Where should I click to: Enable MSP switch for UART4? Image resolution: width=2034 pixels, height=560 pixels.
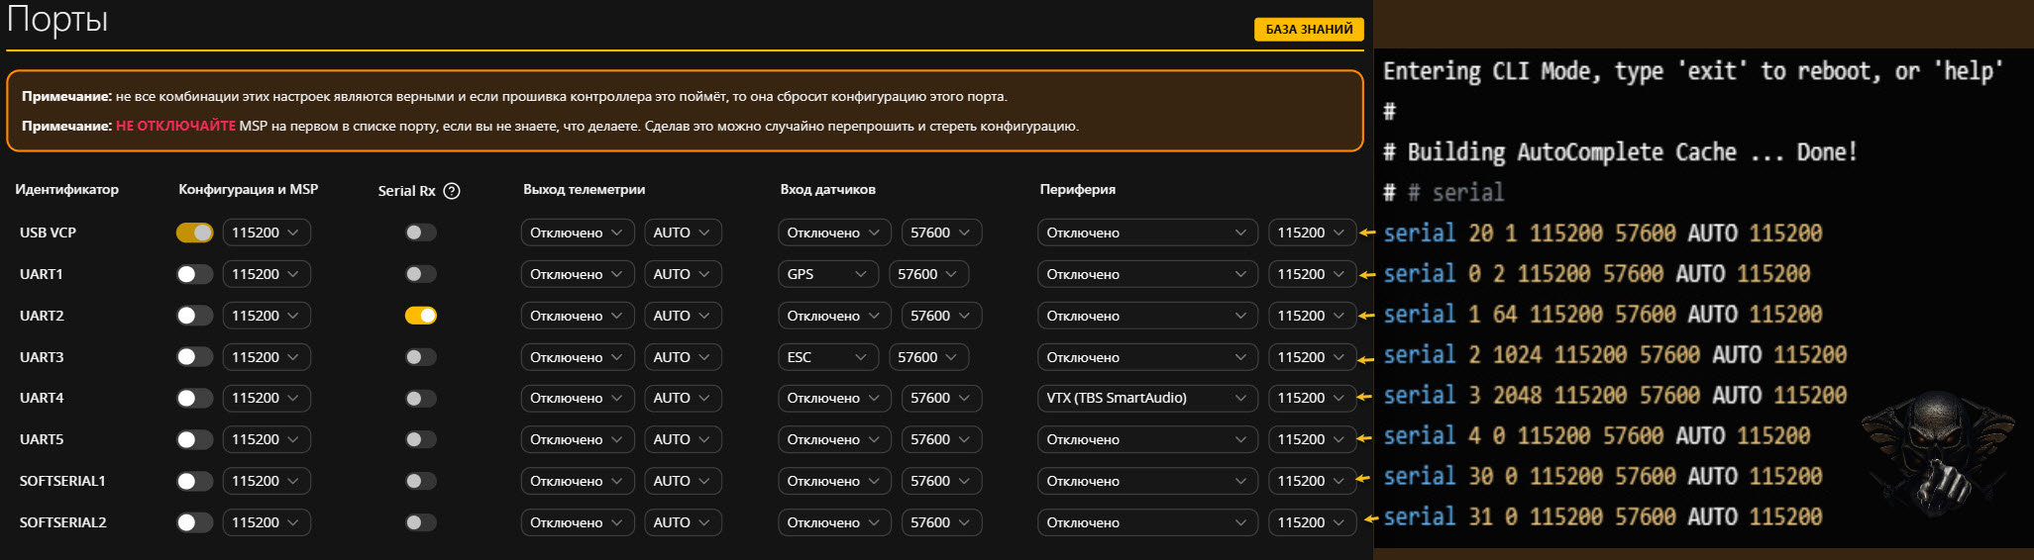[195, 398]
